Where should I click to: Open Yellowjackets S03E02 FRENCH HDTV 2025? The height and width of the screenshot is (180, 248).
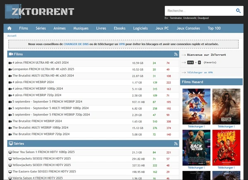(x=41, y=158)
